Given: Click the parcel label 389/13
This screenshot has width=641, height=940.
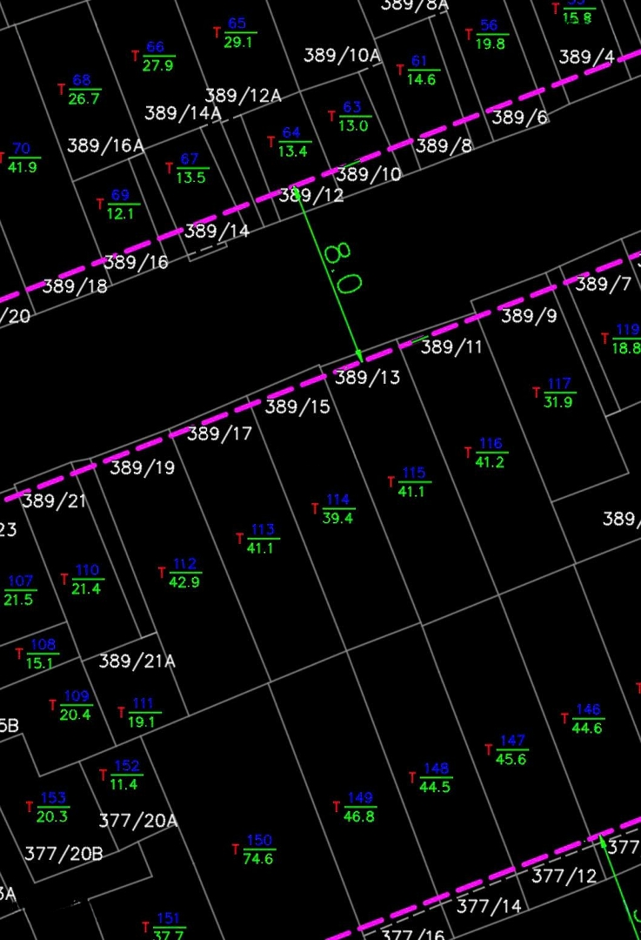Looking at the screenshot, I should point(367,378).
